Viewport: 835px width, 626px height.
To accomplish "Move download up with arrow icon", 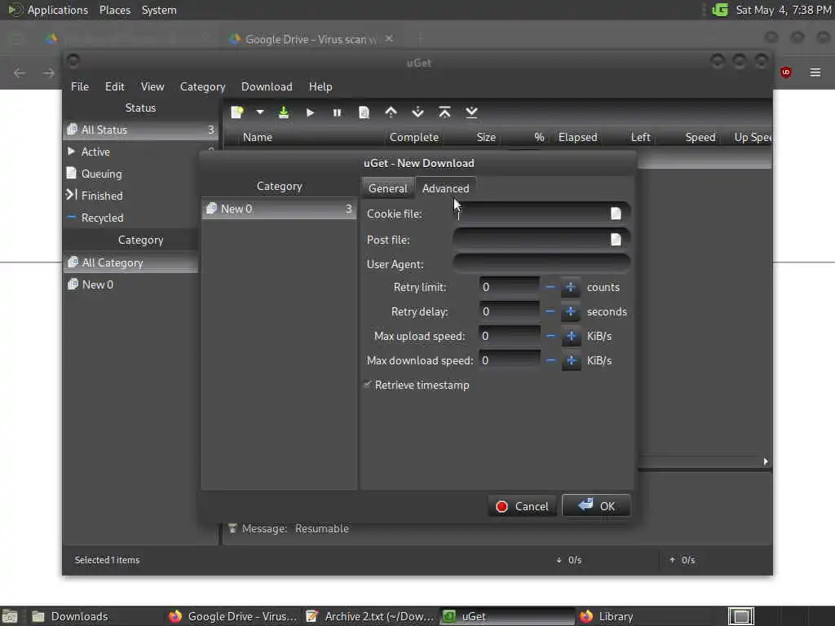I will tap(391, 112).
